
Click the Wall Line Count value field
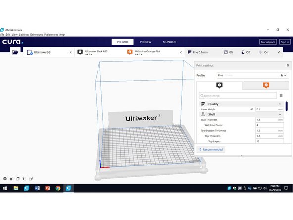click(269, 125)
